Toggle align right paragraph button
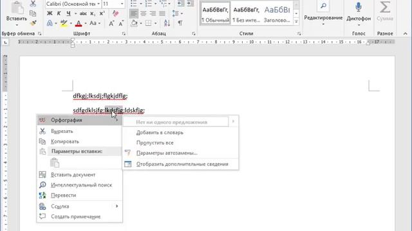 pos(153,13)
